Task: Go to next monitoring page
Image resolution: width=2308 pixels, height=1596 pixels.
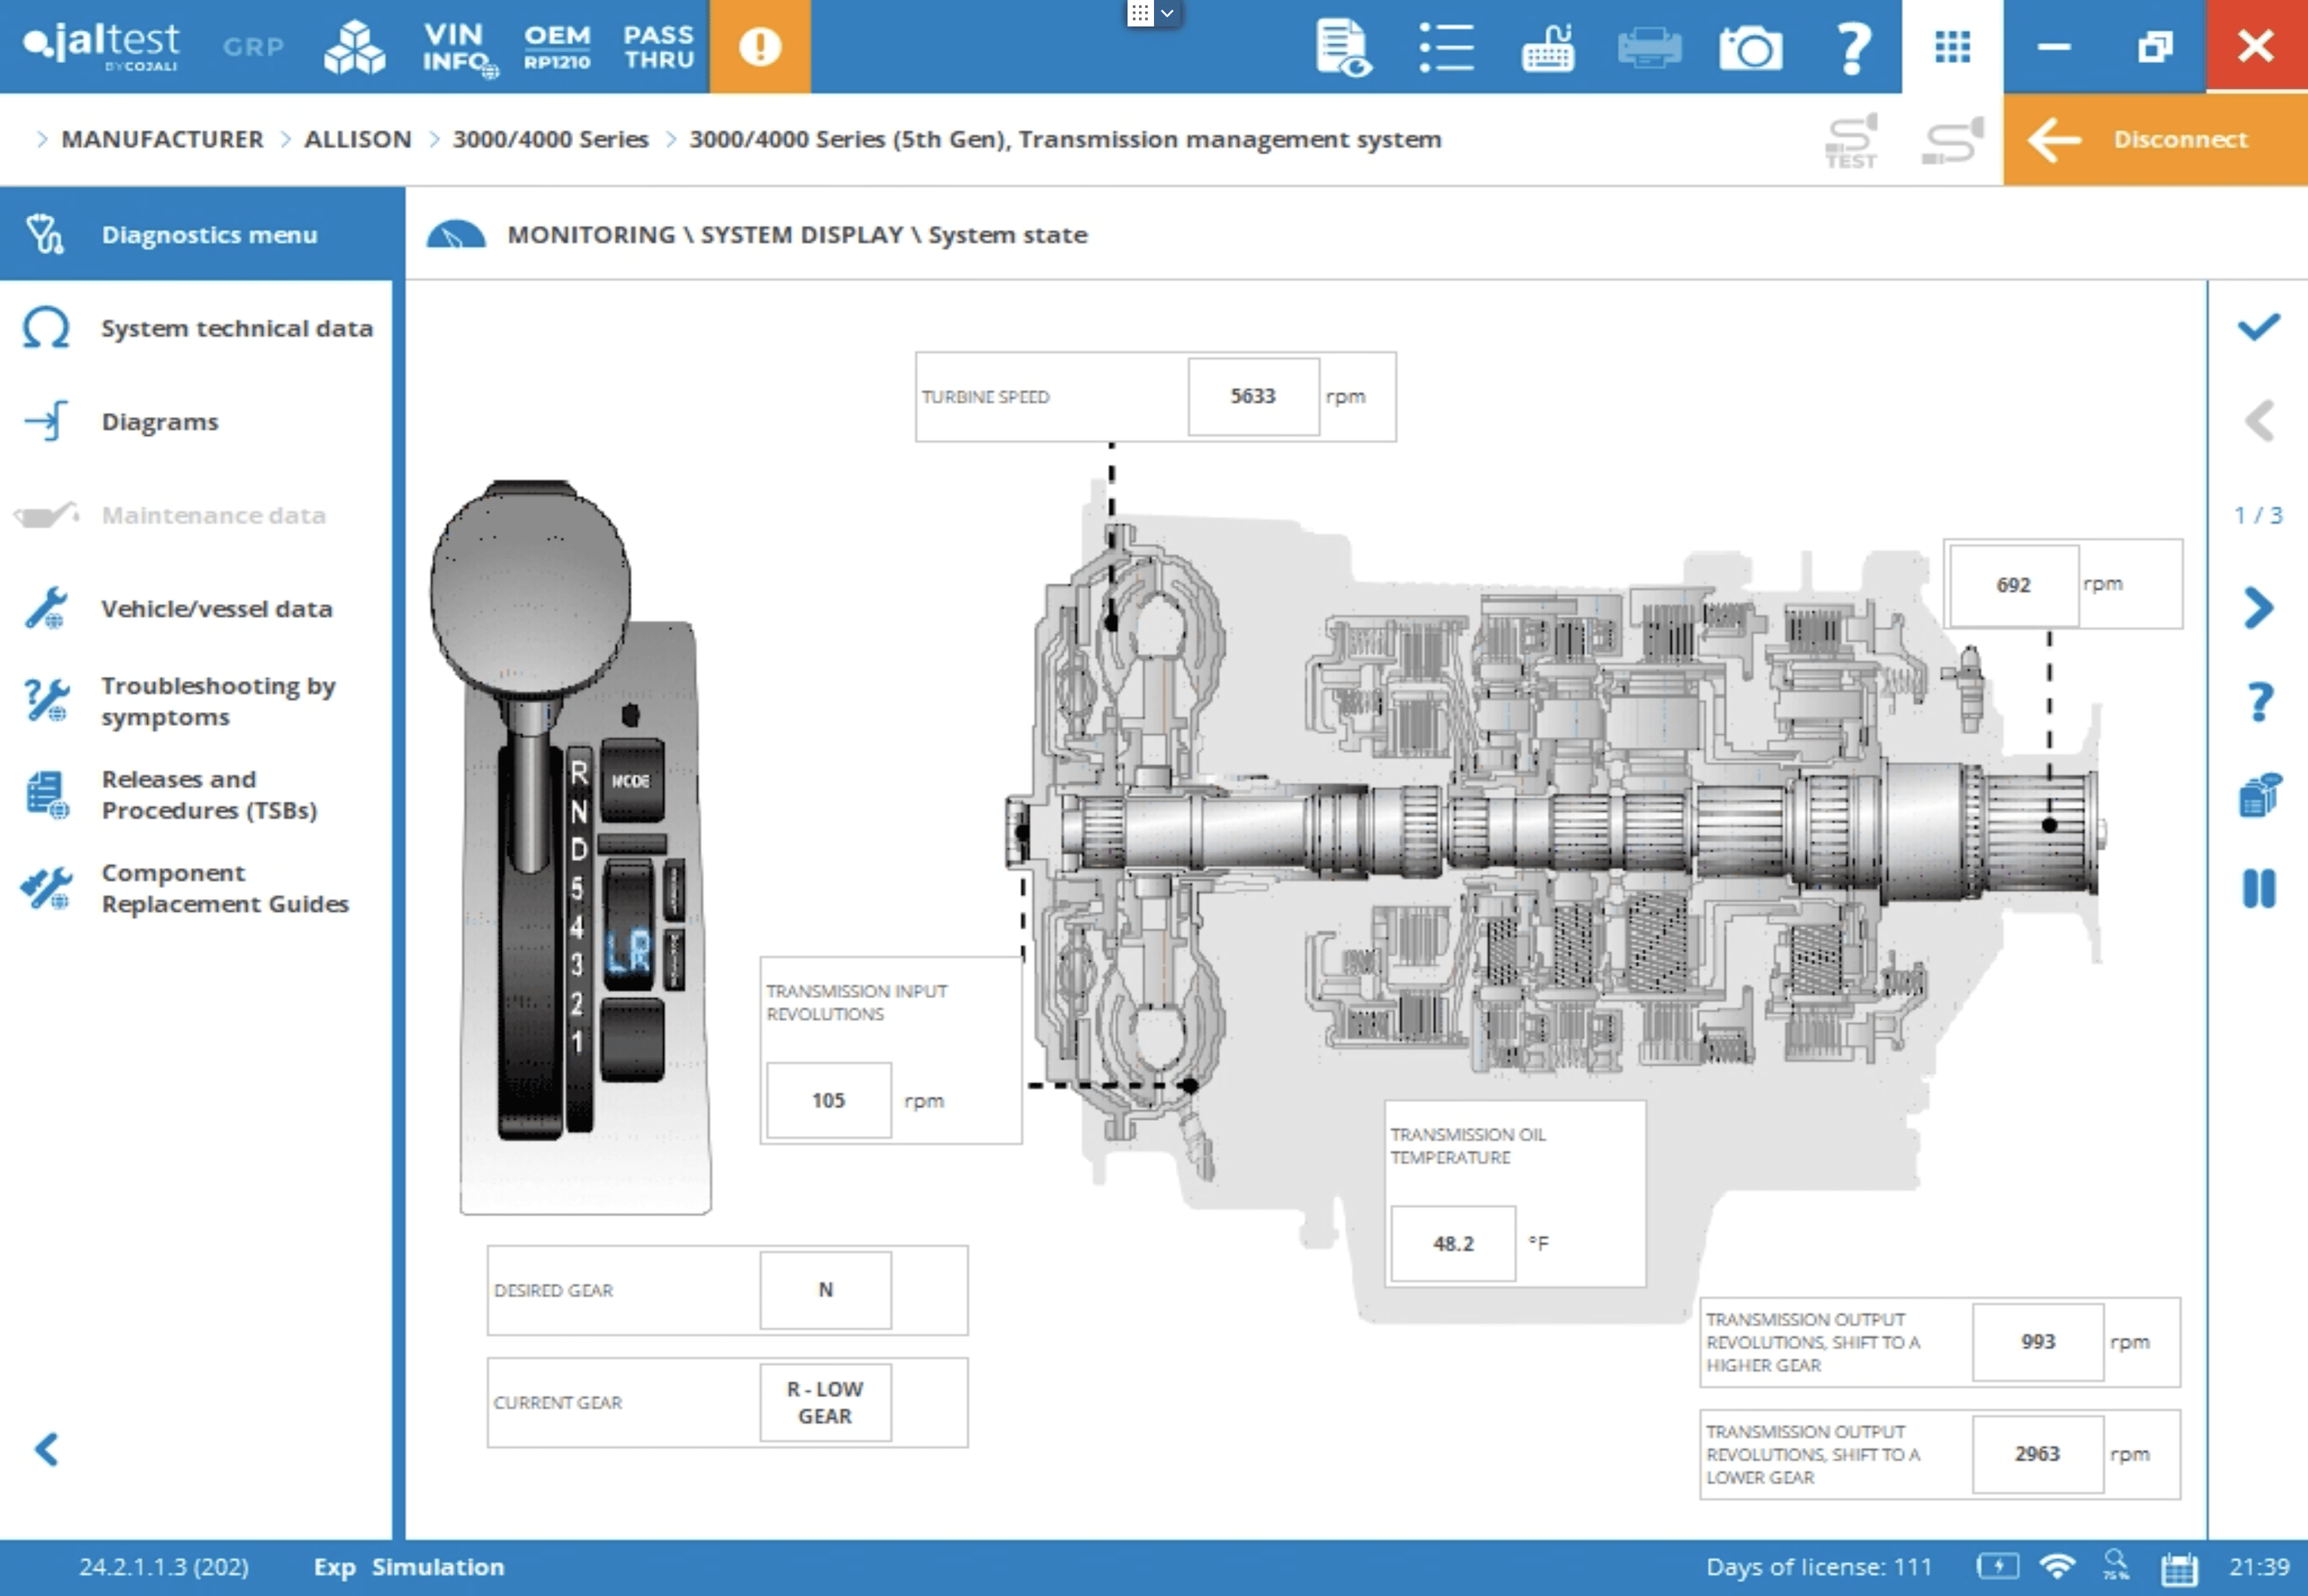Action: [2258, 608]
